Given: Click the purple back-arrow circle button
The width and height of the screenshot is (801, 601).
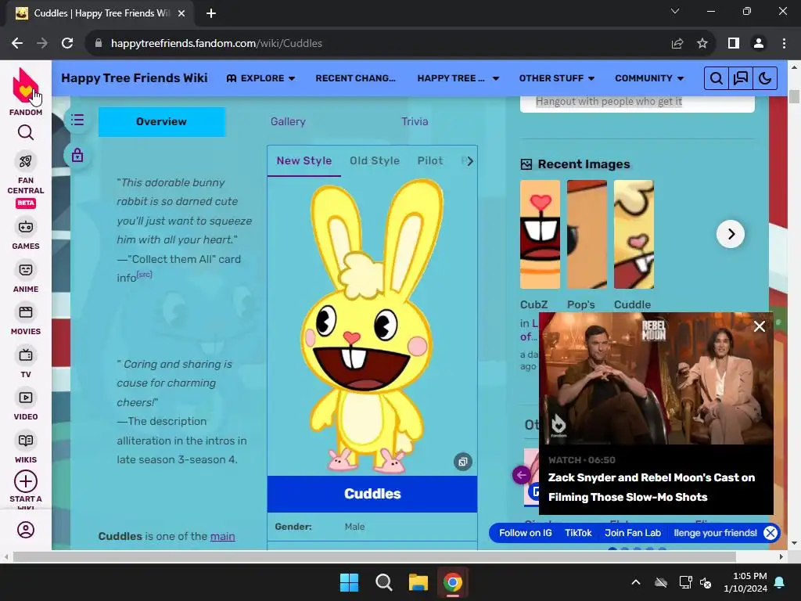Looking at the screenshot, I should point(522,475).
